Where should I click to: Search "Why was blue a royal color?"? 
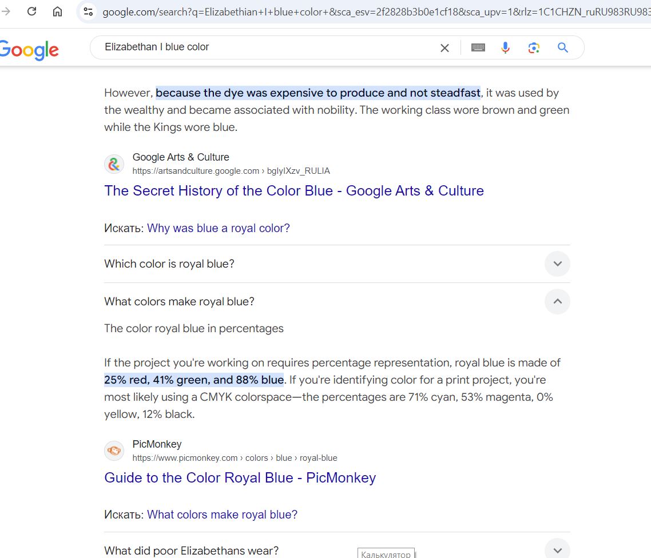tap(218, 228)
